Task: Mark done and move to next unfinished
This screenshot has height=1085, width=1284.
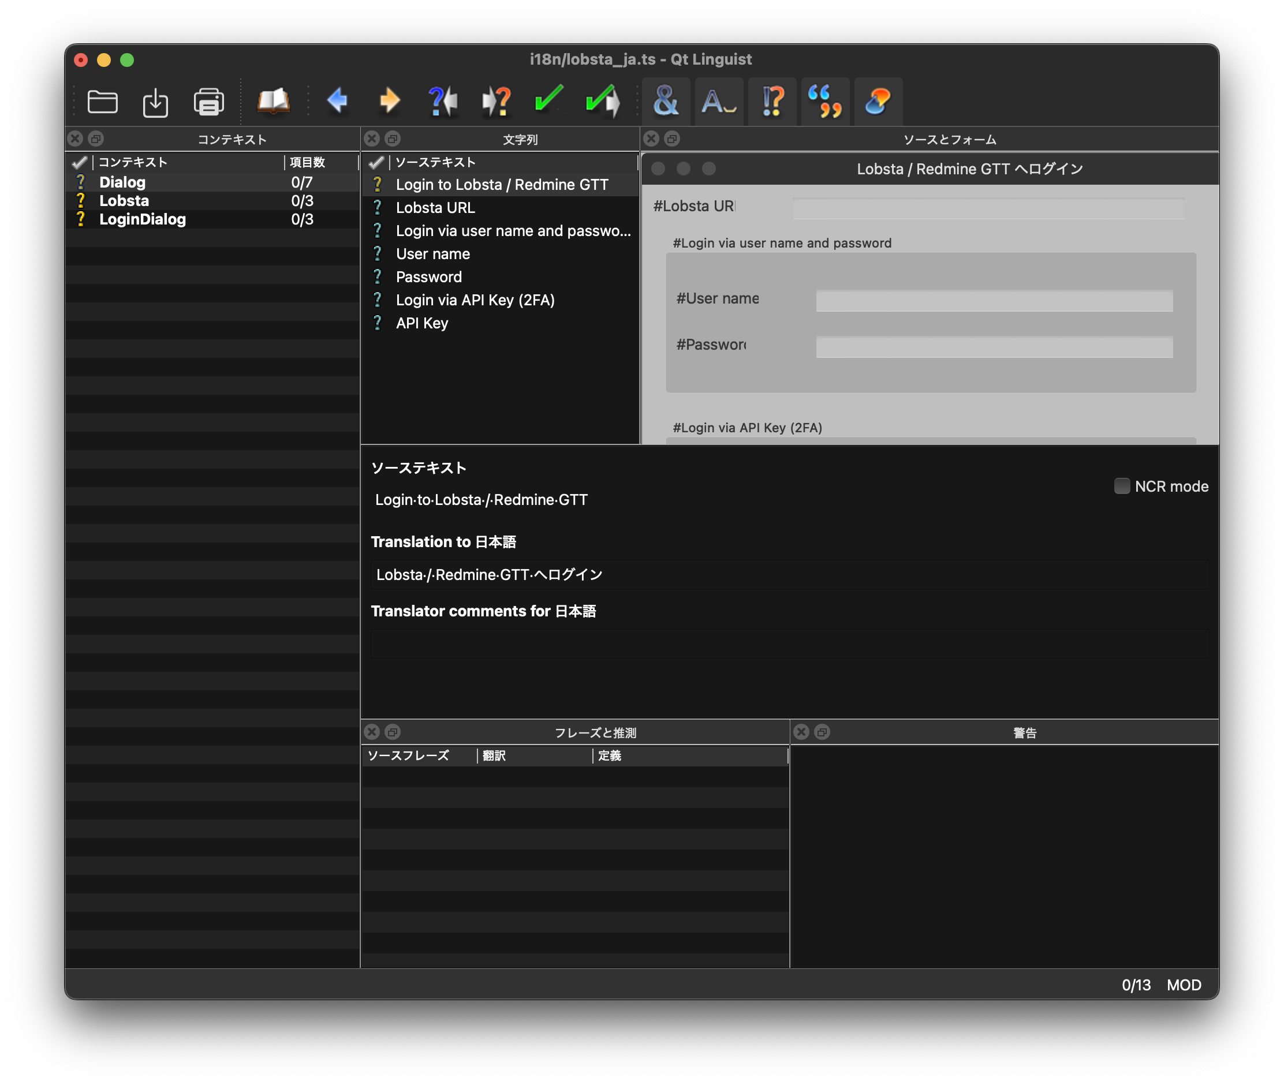Action: (603, 102)
